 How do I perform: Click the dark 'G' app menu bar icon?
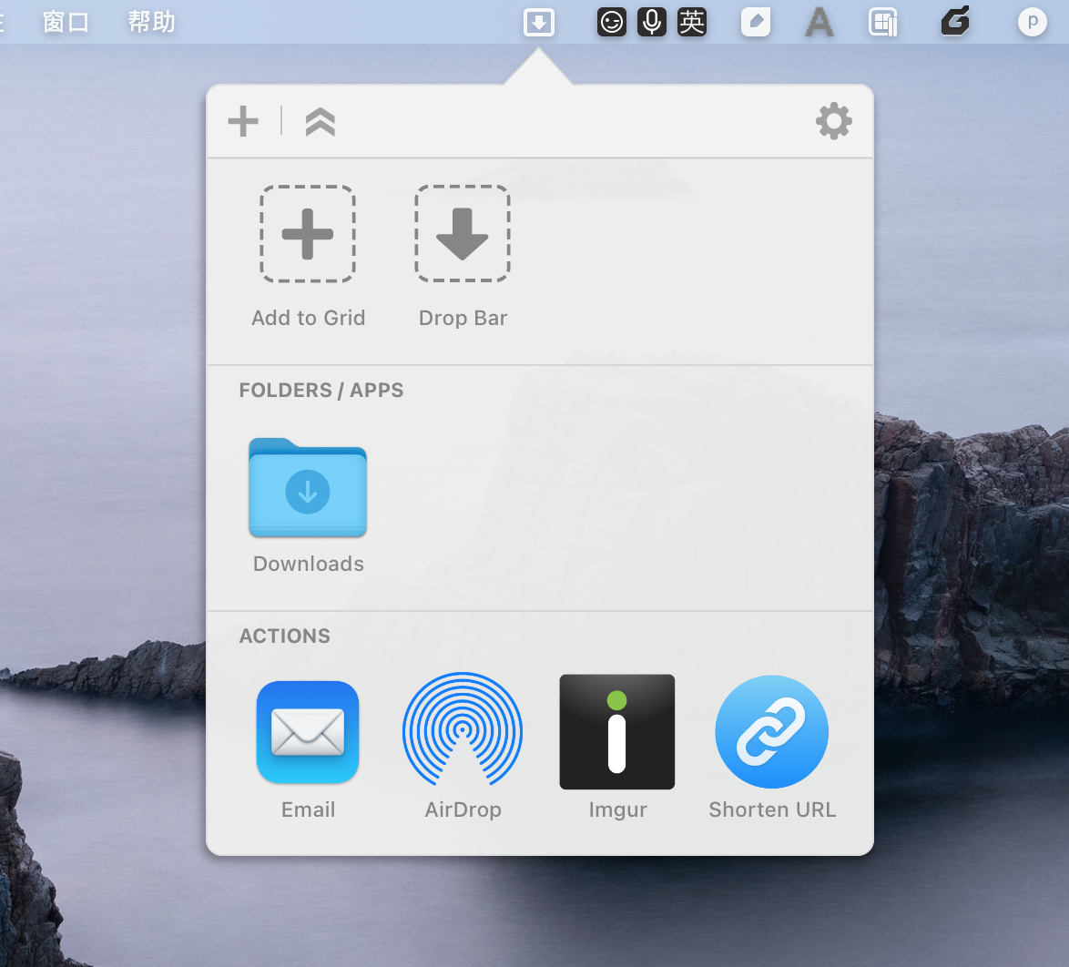pyautogui.click(x=954, y=22)
